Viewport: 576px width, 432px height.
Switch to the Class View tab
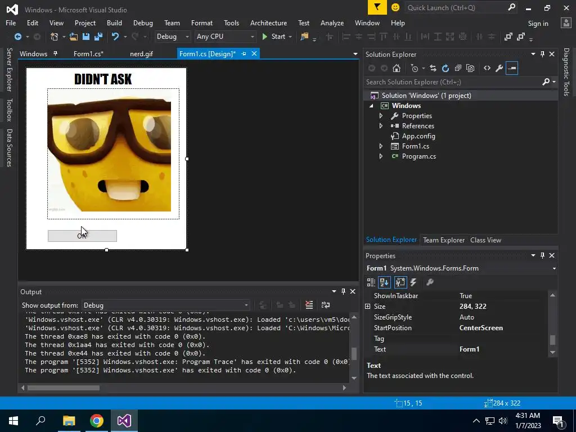tap(485, 240)
